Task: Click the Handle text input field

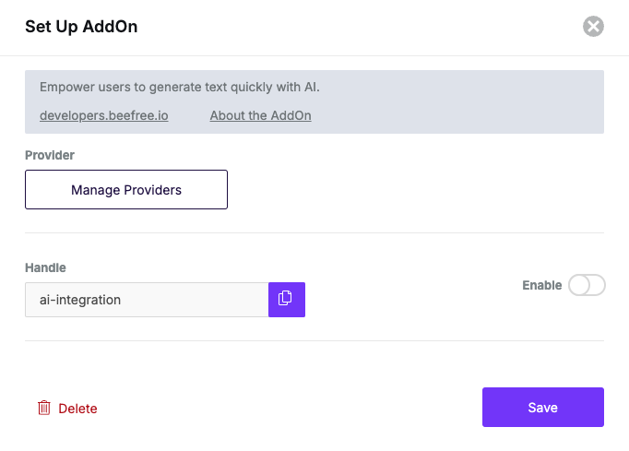Action: tap(146, 300)
